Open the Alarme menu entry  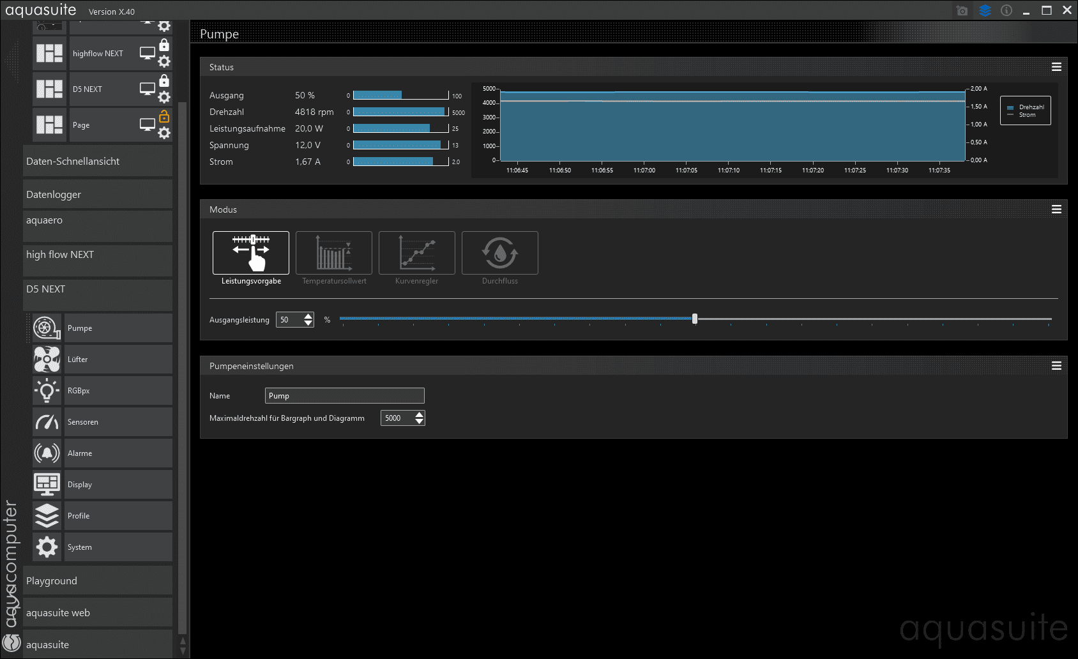[x=119, y=453]
